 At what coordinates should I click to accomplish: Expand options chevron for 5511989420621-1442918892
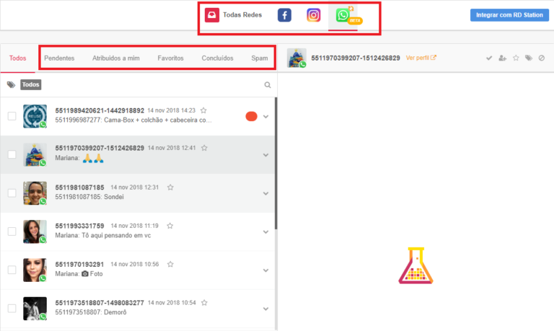(x=265, y=117)
